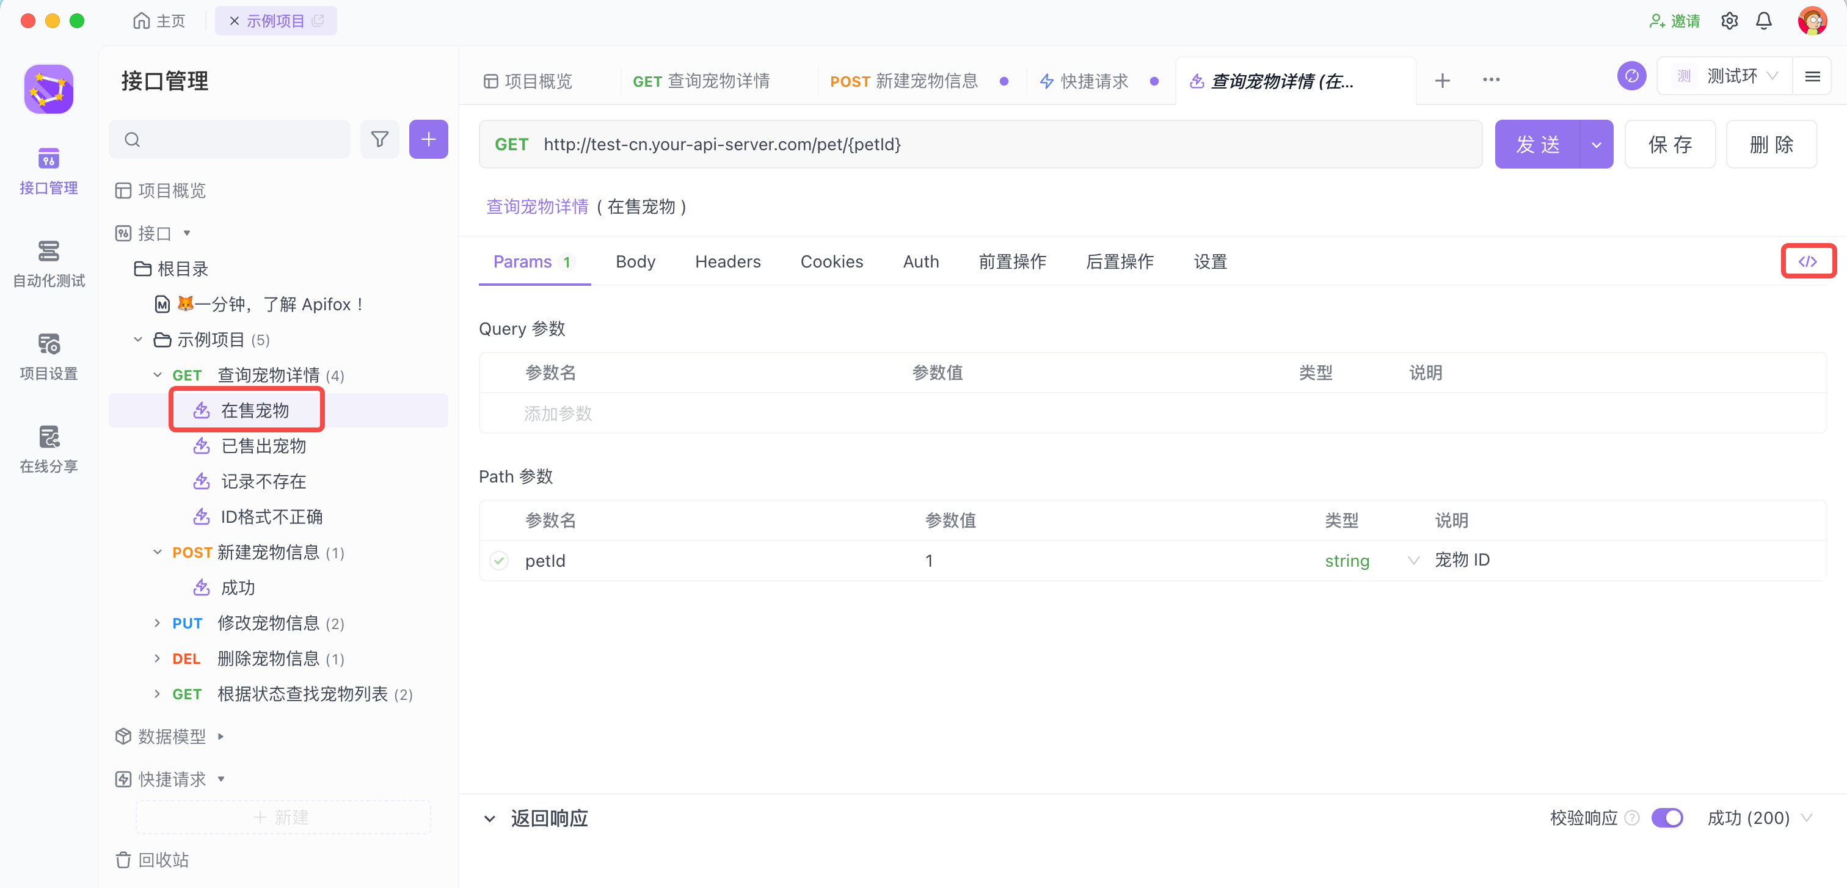Click the hamburger menu icon at top right

(1812, 77)
